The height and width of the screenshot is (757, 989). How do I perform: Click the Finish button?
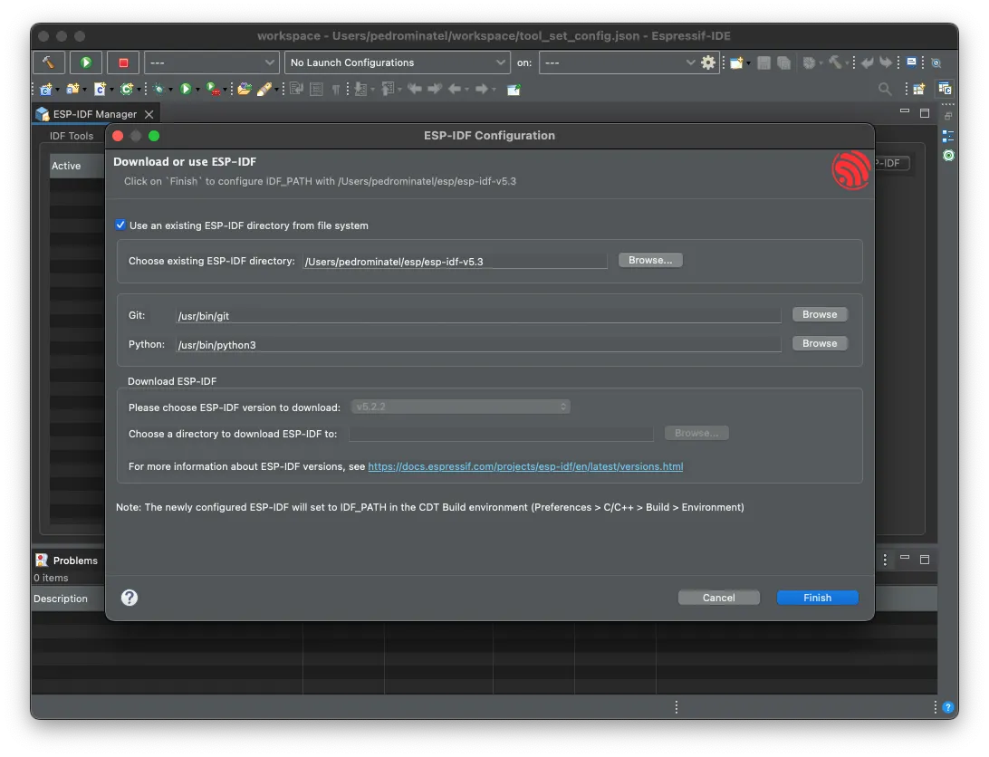coord(817,598)
